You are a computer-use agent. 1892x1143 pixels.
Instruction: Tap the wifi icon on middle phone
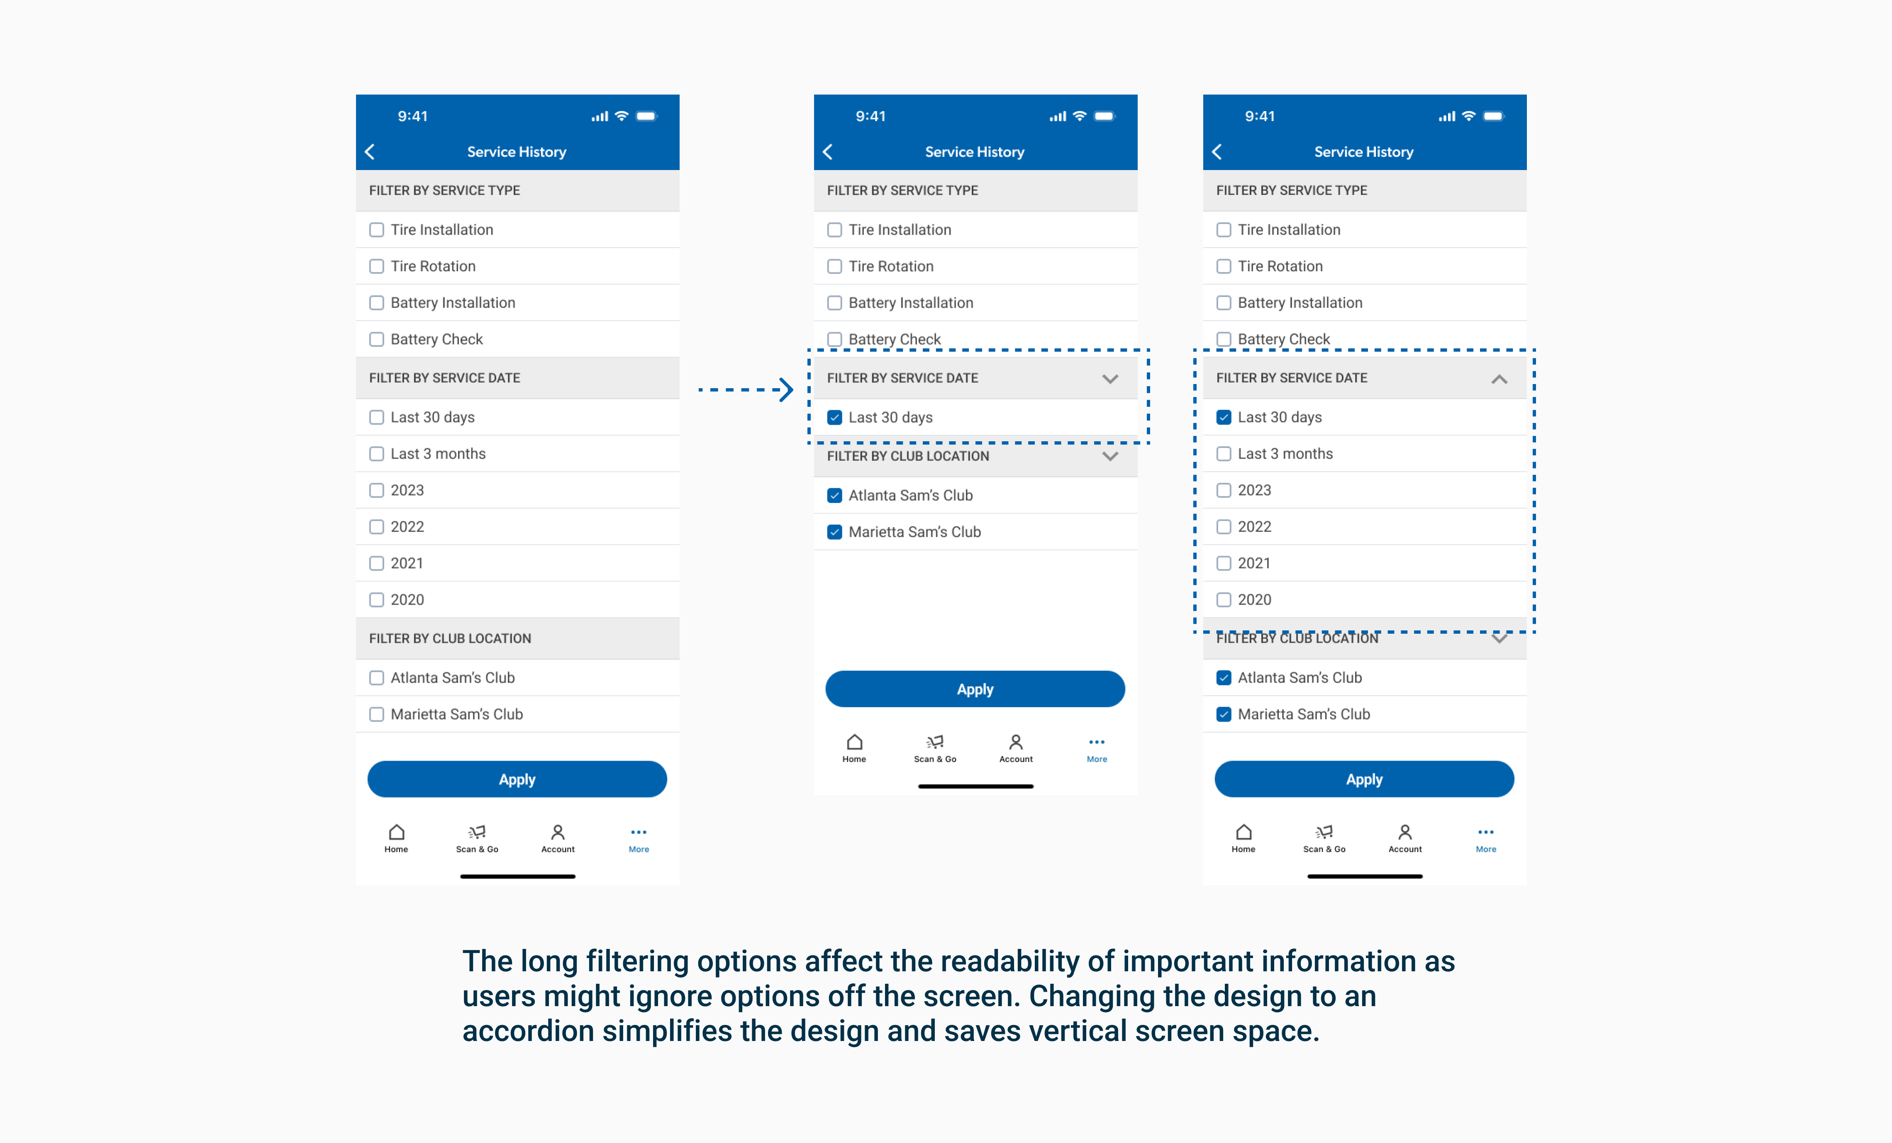click(x=1080, y=116)
